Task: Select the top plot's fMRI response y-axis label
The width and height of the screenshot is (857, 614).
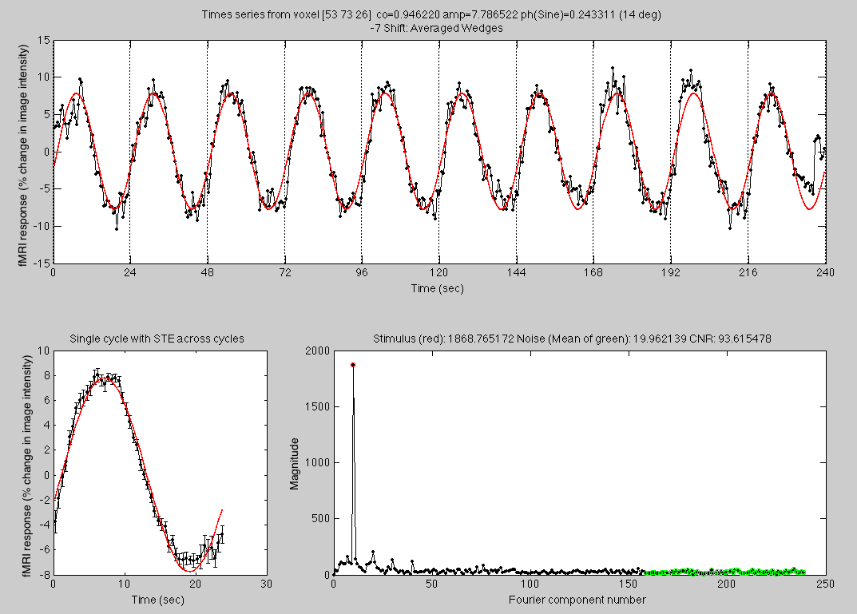Action: click(x=25, y=151)
